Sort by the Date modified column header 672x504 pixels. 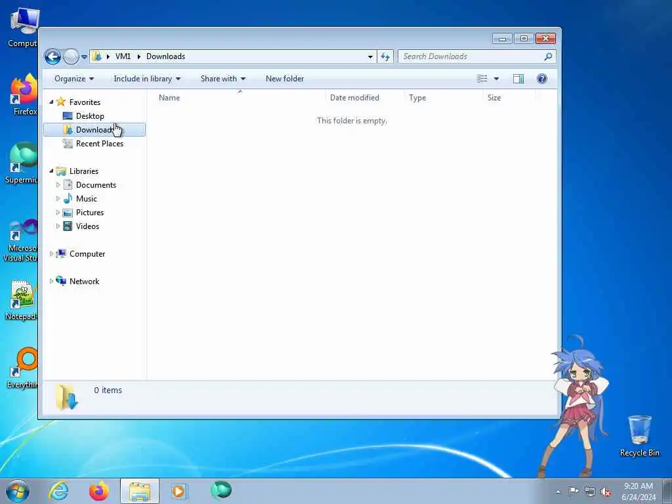354,98
